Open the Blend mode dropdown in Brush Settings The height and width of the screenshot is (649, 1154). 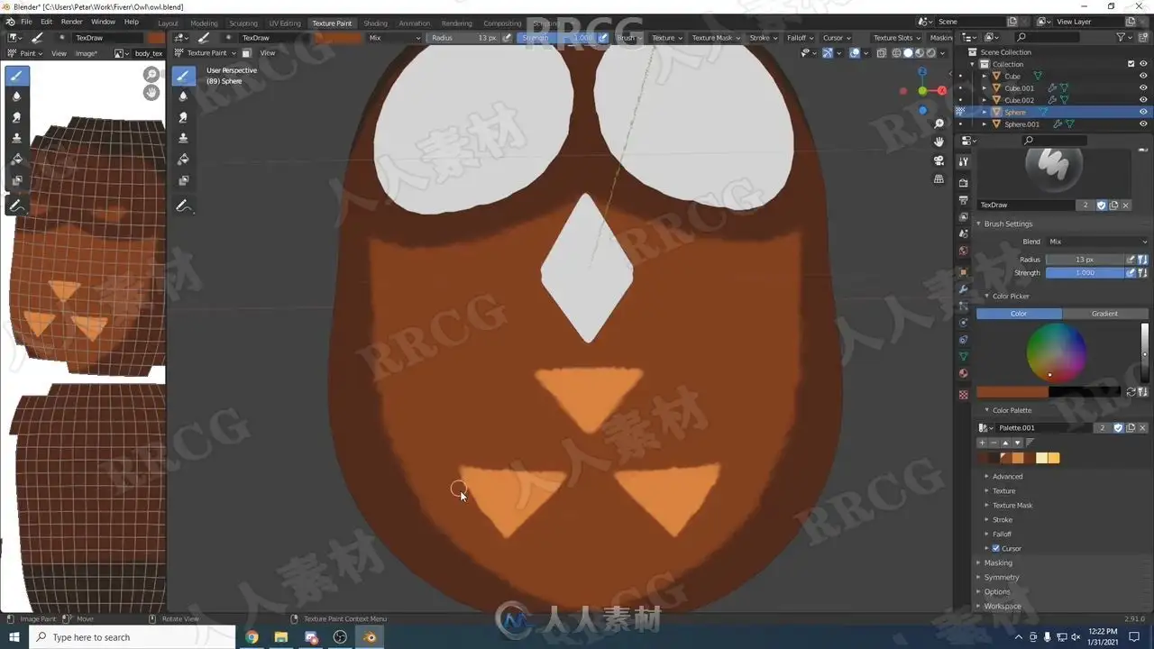click(1097, 242)
